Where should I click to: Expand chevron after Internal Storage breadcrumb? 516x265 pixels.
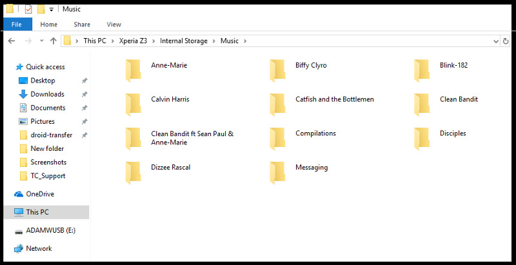pyautogui.click(x=214, y=41)
